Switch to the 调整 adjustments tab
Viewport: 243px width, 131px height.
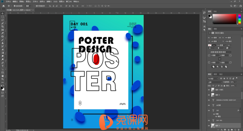(215, 29)
